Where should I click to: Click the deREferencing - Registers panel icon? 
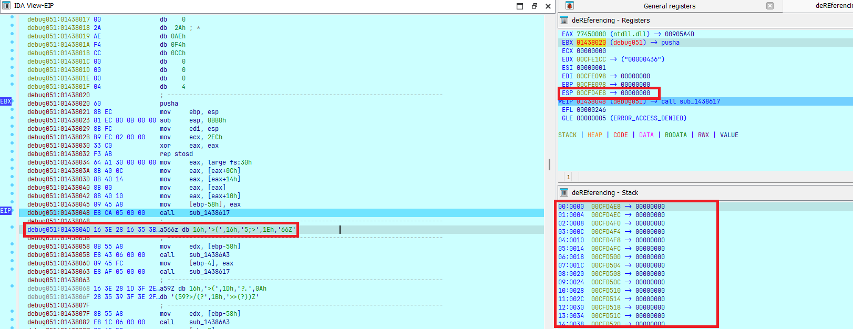[564, 20]
